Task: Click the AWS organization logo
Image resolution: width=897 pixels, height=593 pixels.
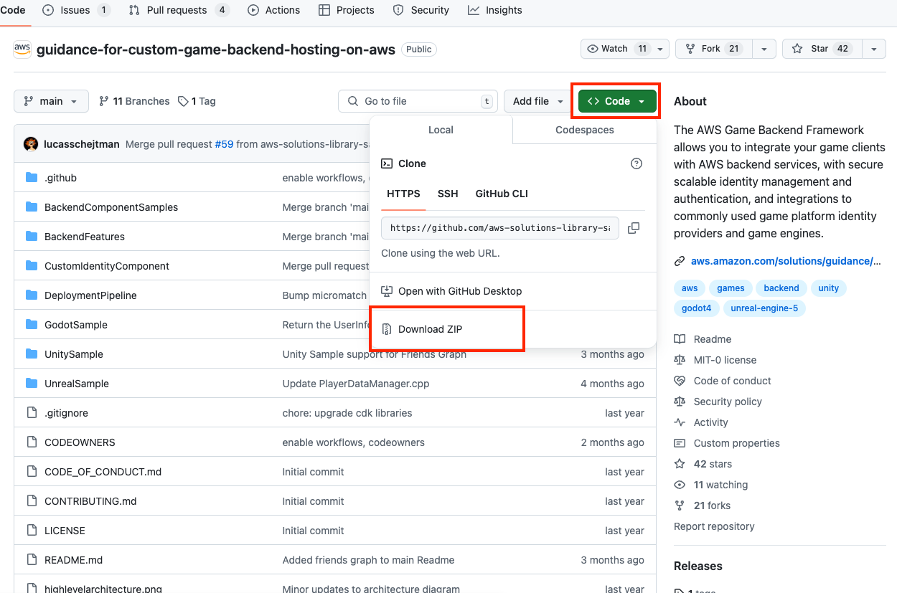Action: point(22,49)
